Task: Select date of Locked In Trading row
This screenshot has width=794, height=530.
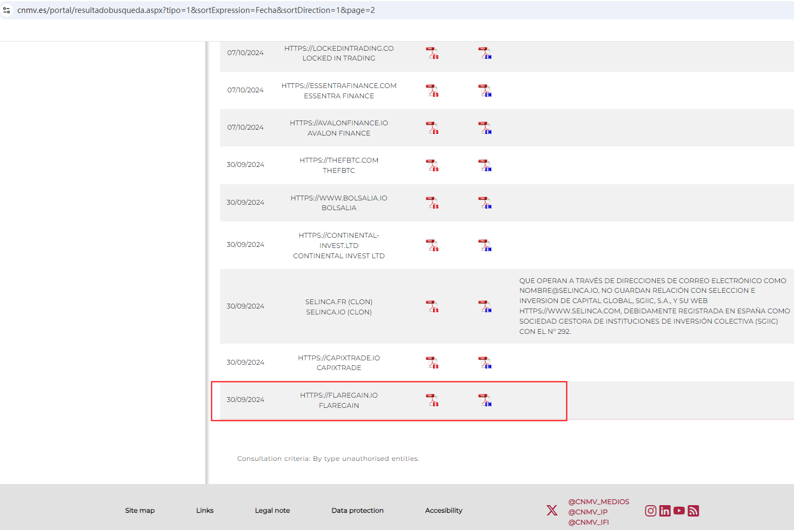Action: [245, 53]
